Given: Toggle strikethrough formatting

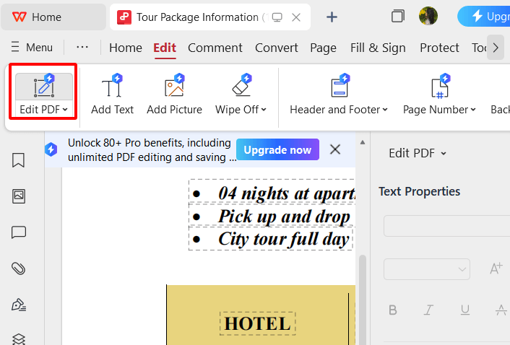Looking at the screenshot, I should tap(501, 310).
